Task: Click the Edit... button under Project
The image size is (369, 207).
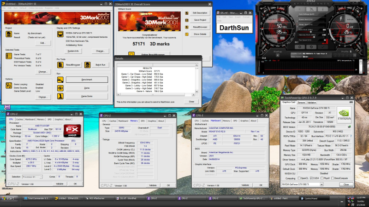Action: (42, 43)
